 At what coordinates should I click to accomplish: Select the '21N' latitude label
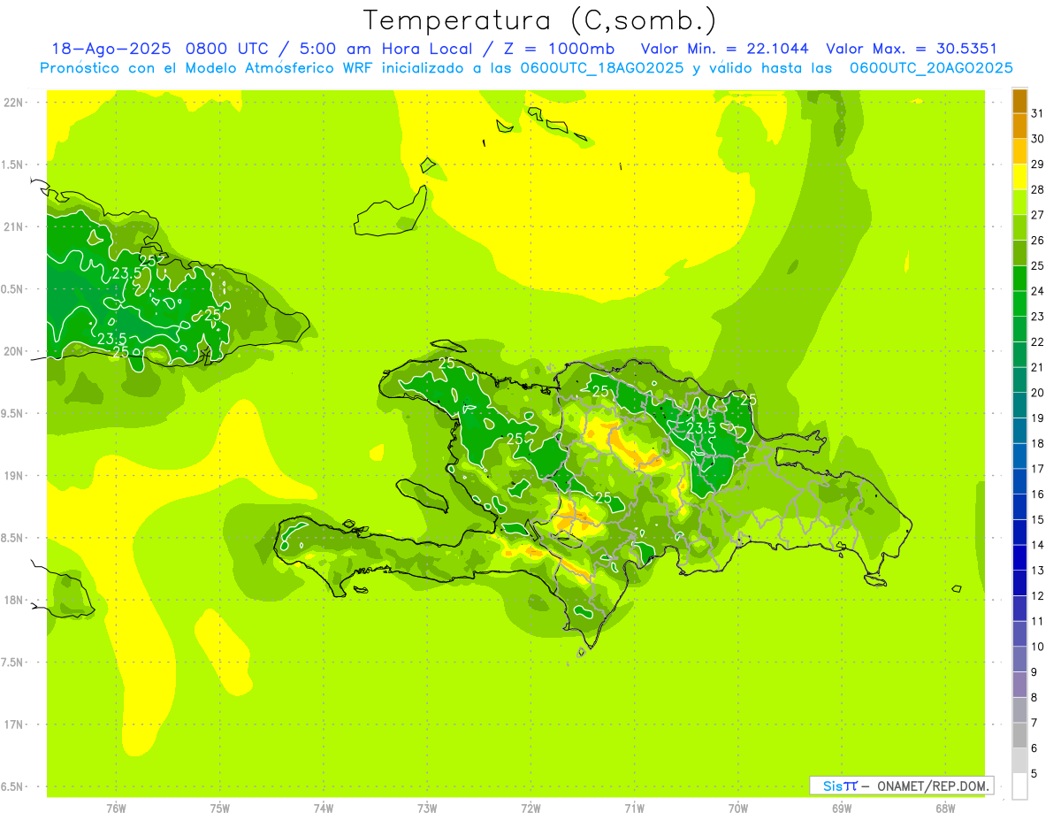point(15,227)
